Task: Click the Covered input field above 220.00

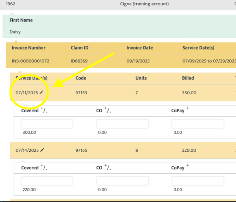Action: (47, 181)
